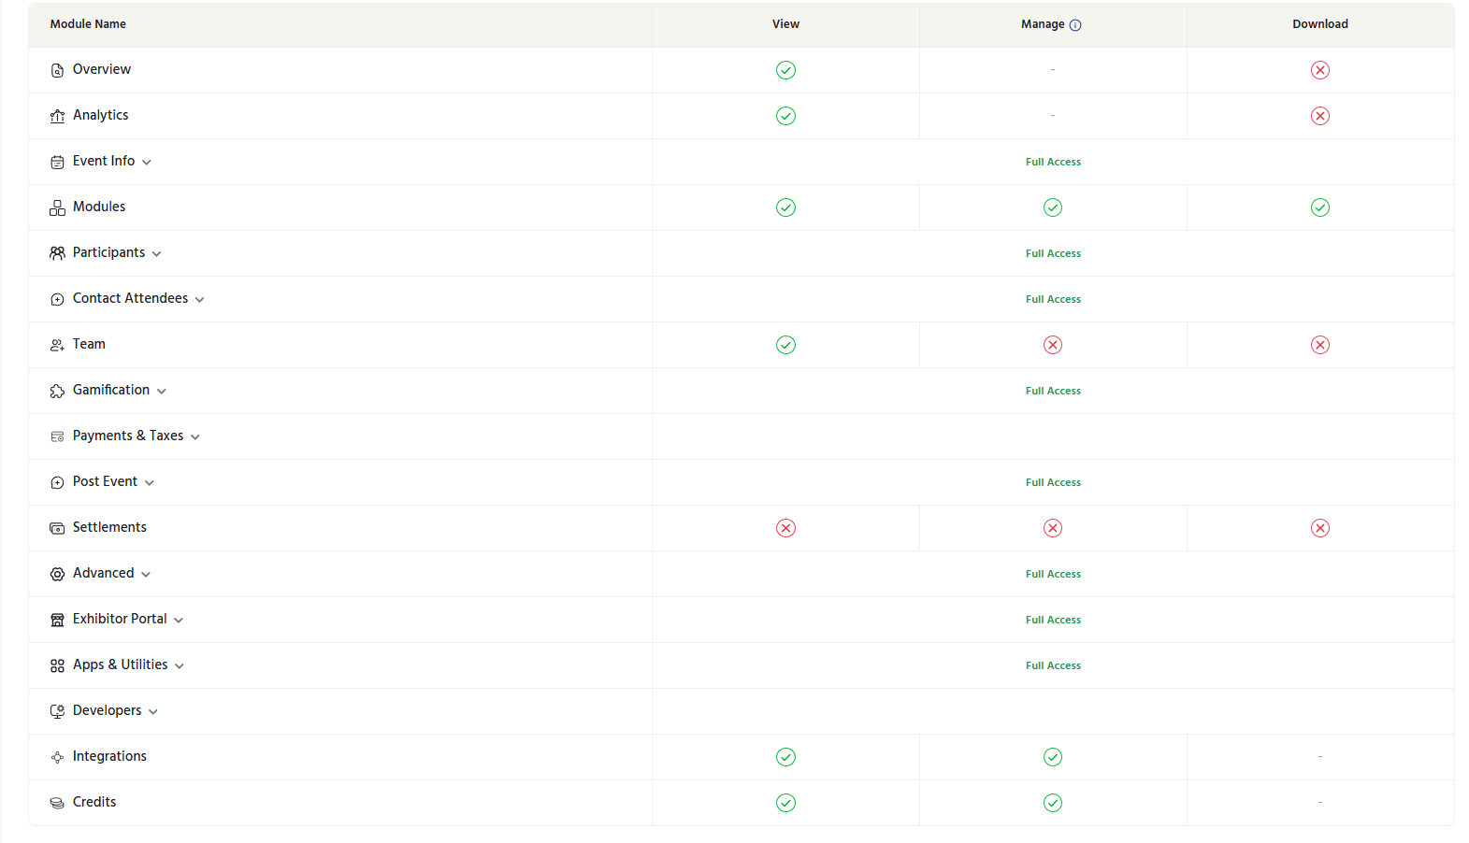This screenshot has width=1469, height=843.
Task: Click the Participants people icon
Action: 57,253
